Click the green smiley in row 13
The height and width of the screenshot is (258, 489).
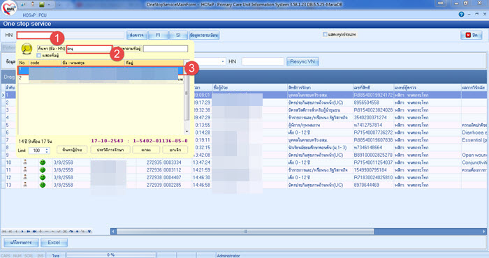click(x=43, y=185)
